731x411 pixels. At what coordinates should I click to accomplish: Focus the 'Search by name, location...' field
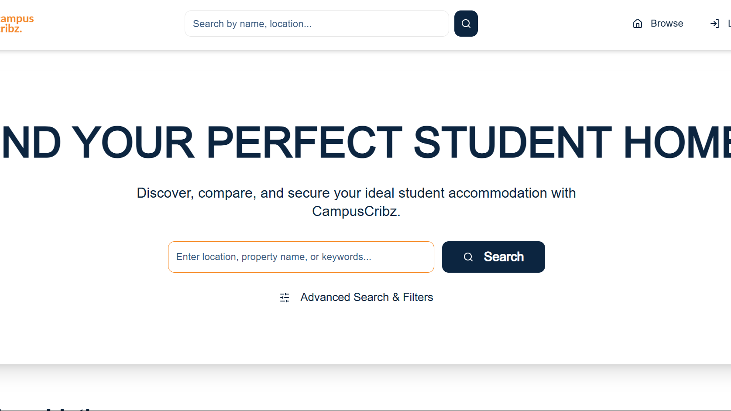tap(316, 24)
